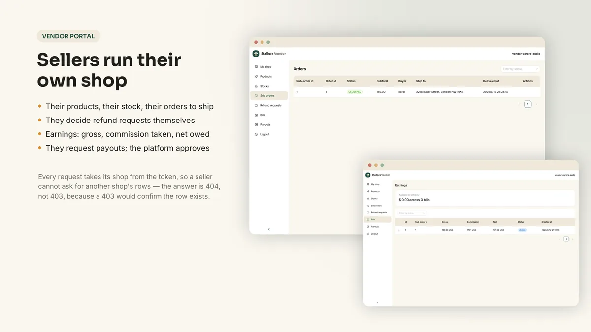
Task: Go to previous page in Orders pagination
Action: coord(519,104)
